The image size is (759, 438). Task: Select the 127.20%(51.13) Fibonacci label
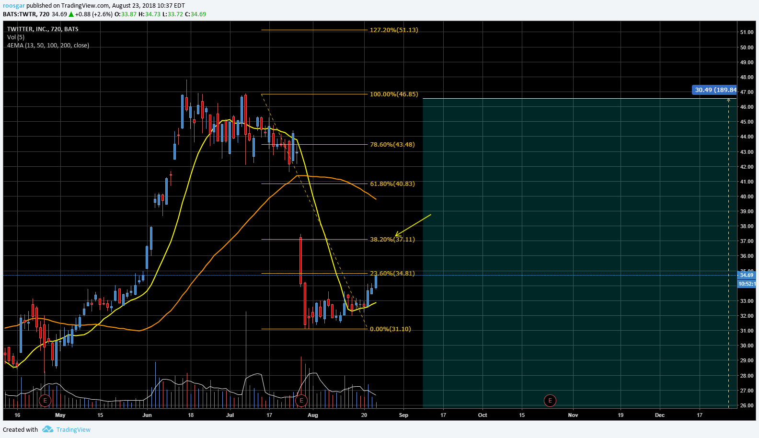(394, 30)
